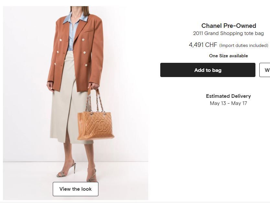Select the One Size available label
This screenshot has width=270, height=203.
coord(228,56)
